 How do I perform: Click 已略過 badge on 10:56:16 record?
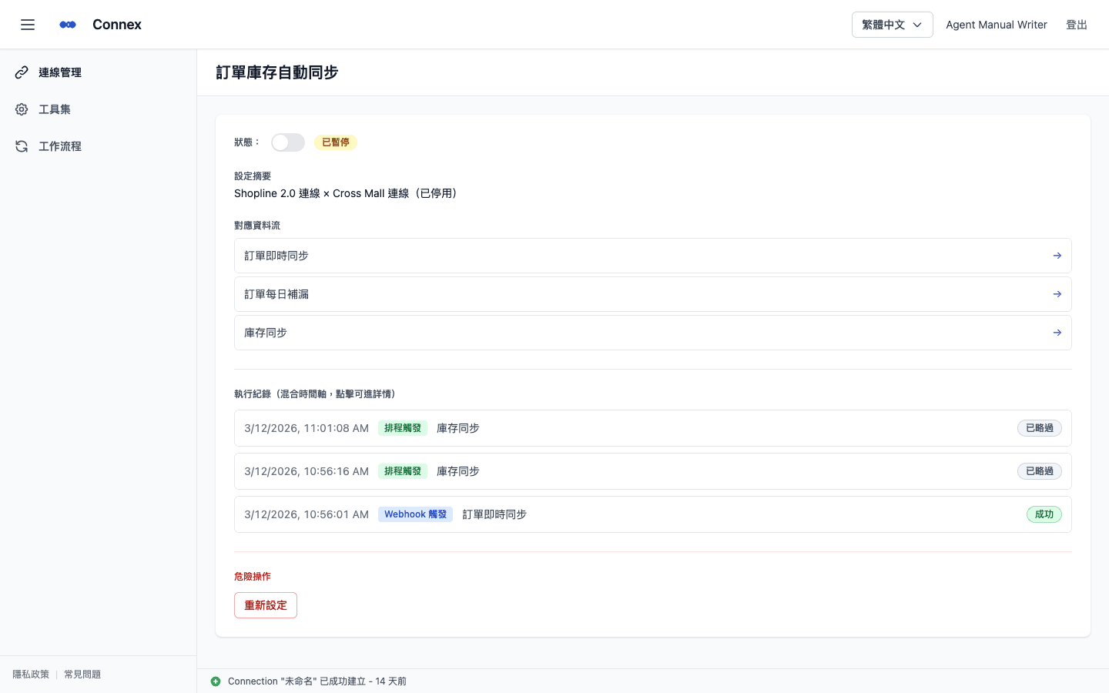pos(1040,471)
